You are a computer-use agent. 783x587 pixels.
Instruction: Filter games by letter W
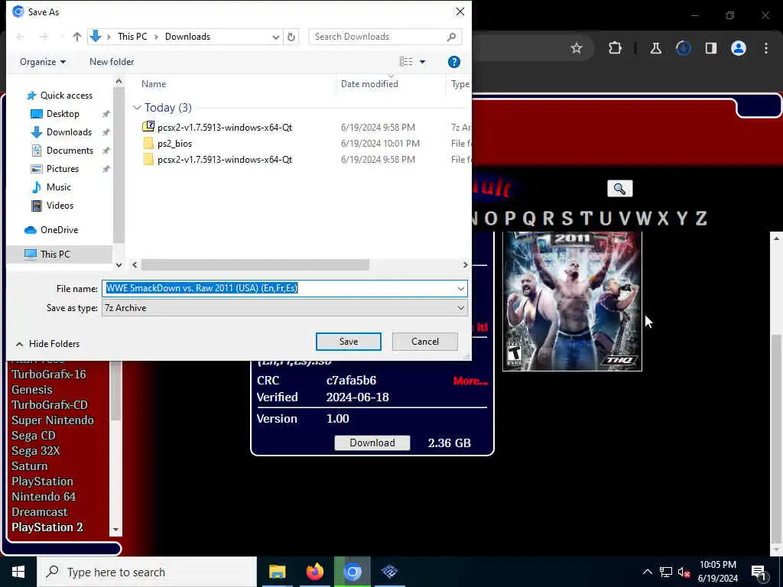point(643,218)
